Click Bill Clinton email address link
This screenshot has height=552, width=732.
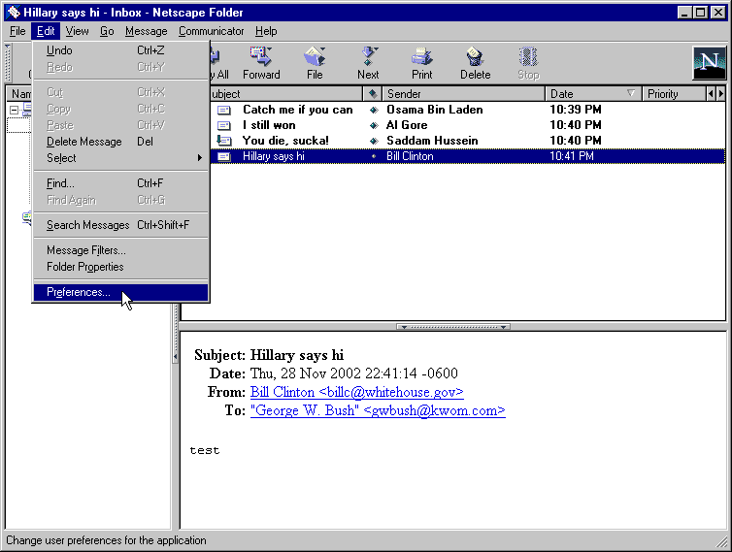(356, 392)
